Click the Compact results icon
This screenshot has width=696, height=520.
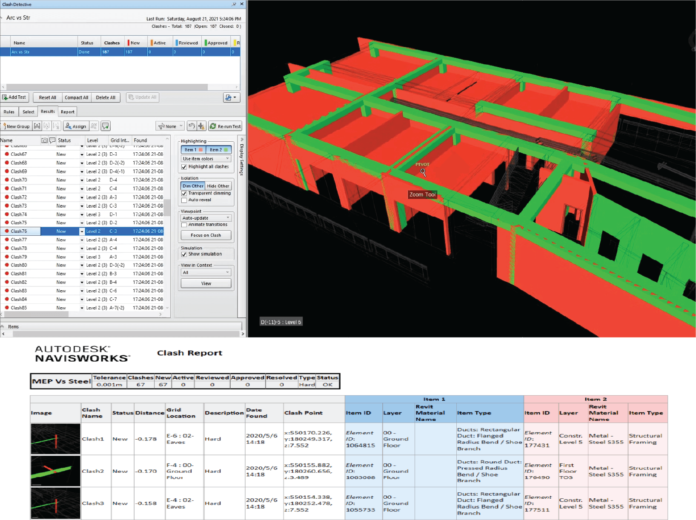coord(202,126)
